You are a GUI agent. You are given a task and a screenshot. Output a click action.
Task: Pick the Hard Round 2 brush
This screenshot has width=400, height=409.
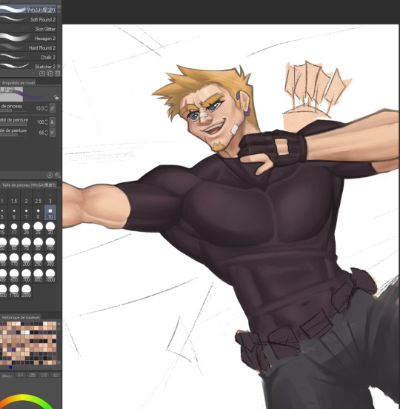pyautogui.click(x=28, y=47)
